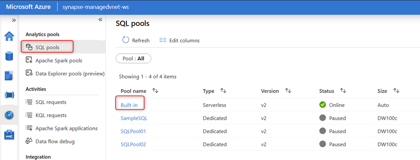Open the Home hub icon

coord(9,36)
